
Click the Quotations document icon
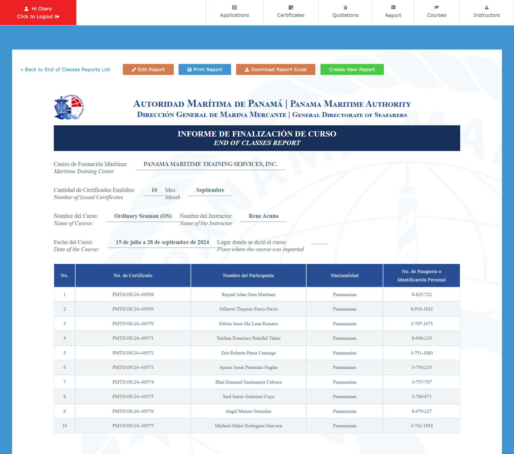pos(345,7)
